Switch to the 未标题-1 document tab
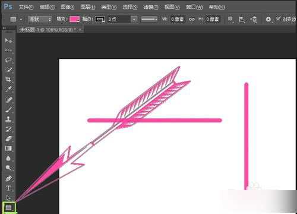 click(48, 30)
